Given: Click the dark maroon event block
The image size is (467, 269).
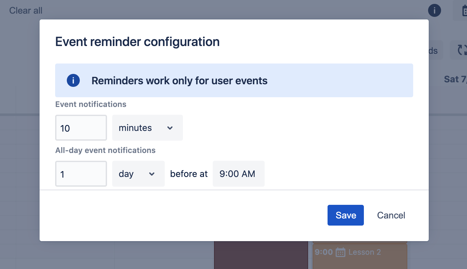Looking at the screenshot, I should tap(261, 255).
